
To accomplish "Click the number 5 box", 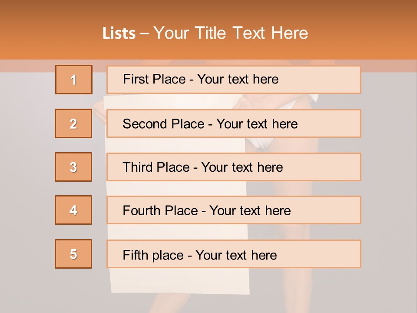I will coord(73,254).
